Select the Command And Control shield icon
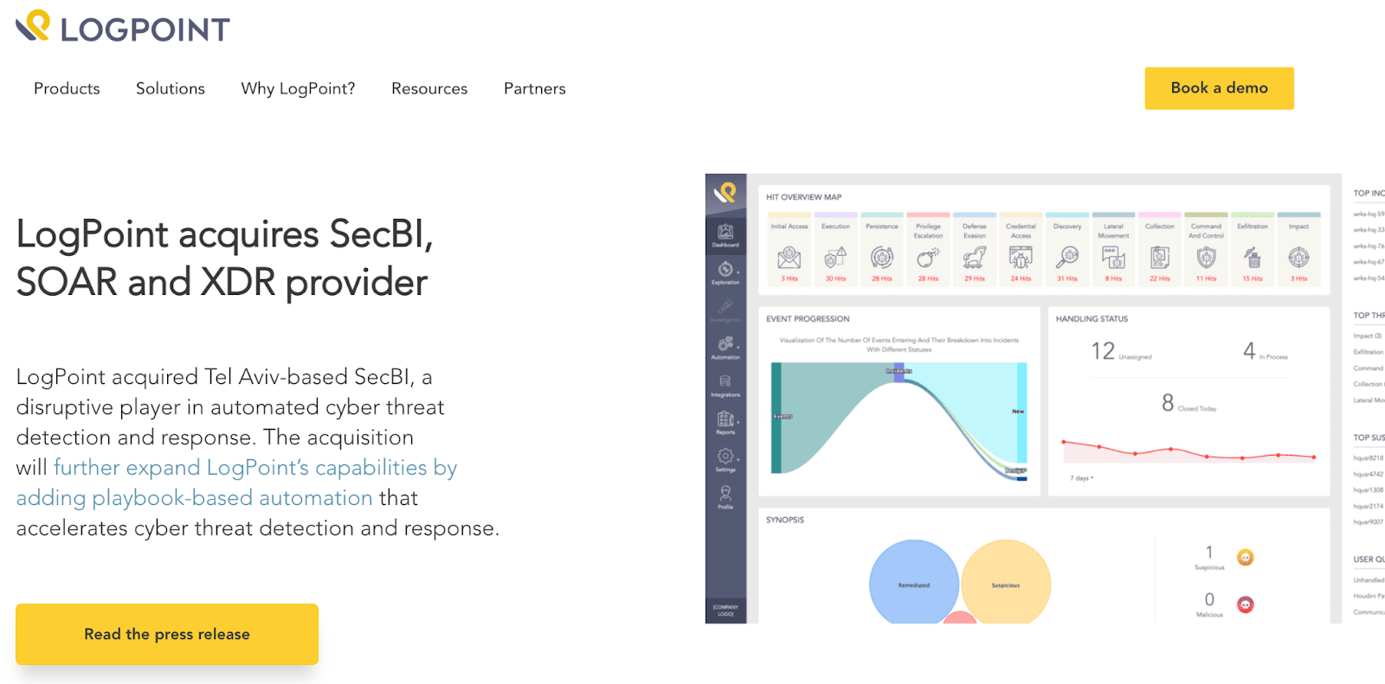 tap(1206, 258)
